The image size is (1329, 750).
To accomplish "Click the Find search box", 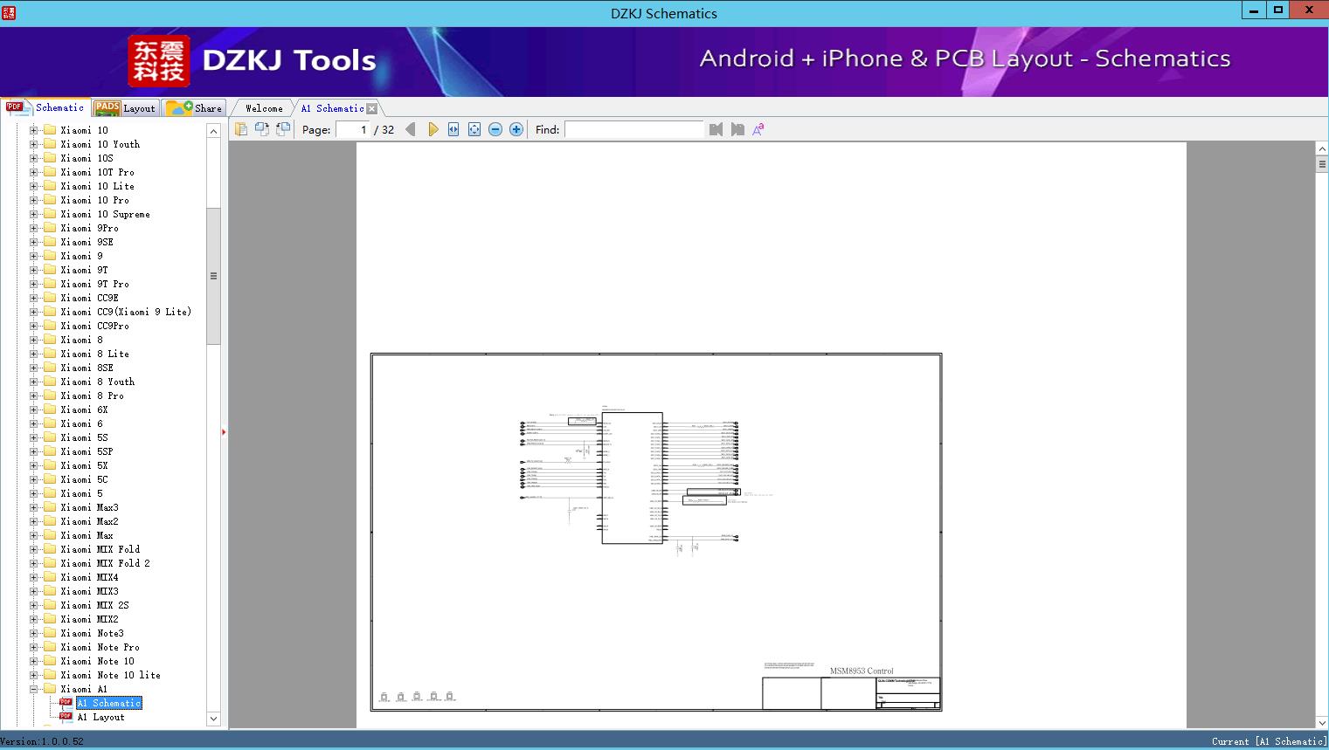I will (633, 129).
